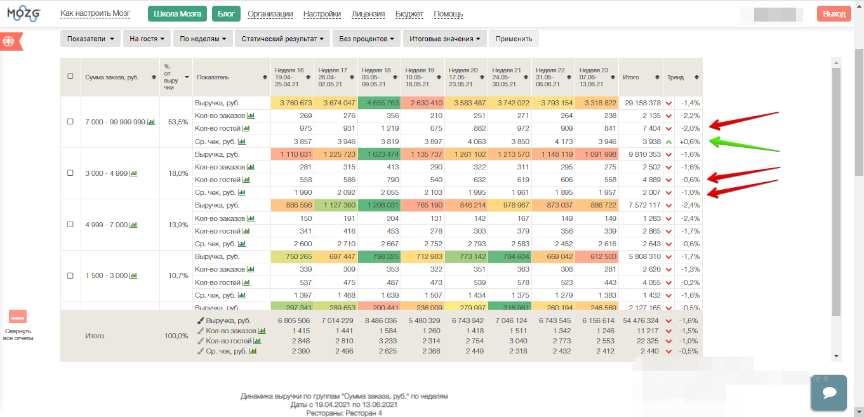This screenshot has height=417, width=864.
Task: Click the MOZG logo
Action: pos(25,14)
